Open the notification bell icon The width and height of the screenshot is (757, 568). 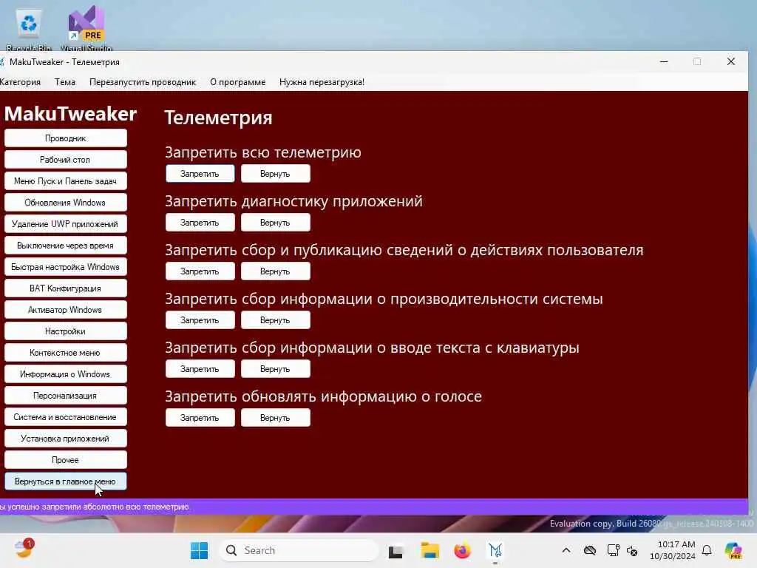click(707, 550)
